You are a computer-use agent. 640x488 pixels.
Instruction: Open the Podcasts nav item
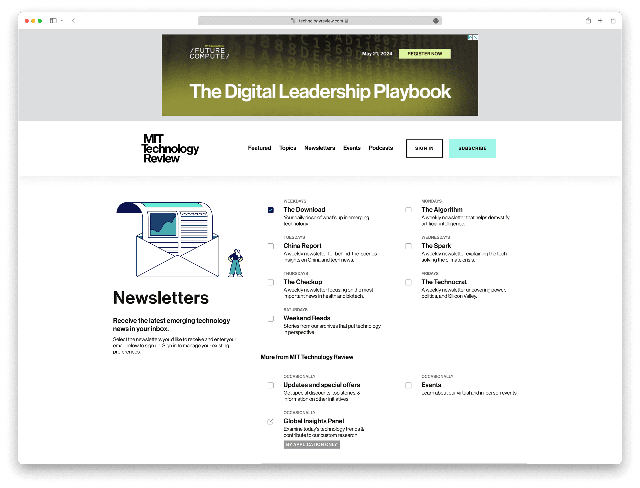[x=381, y=148]
